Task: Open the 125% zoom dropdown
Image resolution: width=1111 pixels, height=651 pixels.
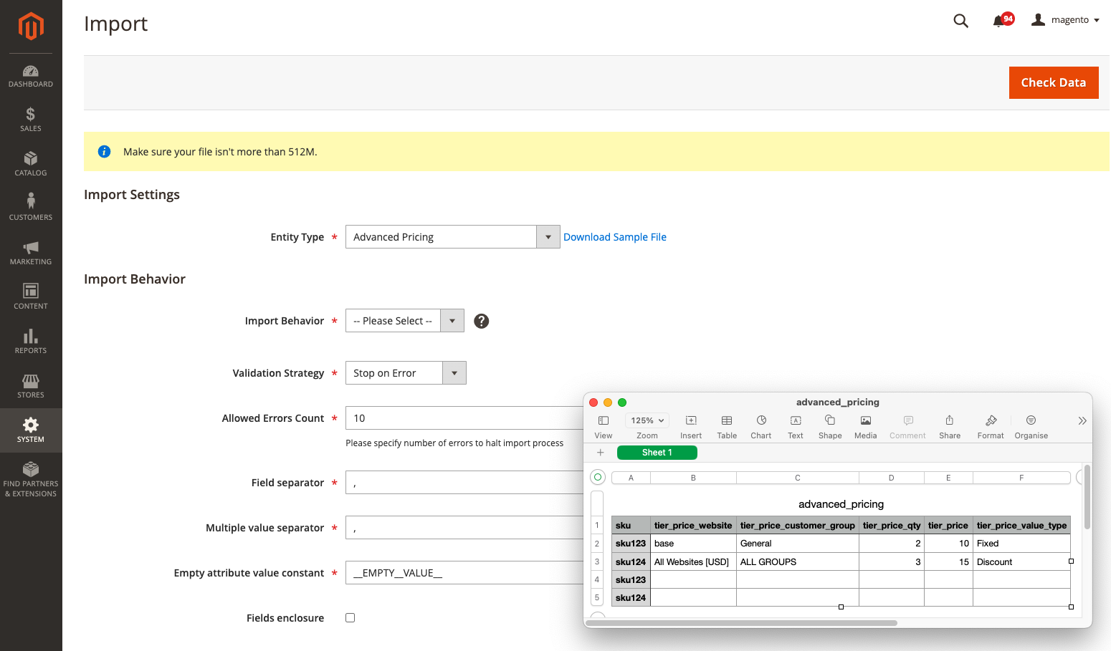Action: point(647,420)
